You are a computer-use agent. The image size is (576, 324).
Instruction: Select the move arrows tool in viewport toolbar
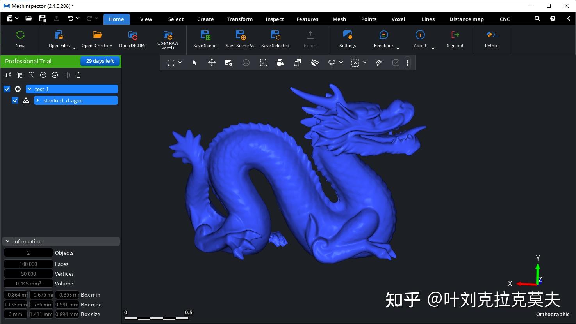tap(212, 63)
